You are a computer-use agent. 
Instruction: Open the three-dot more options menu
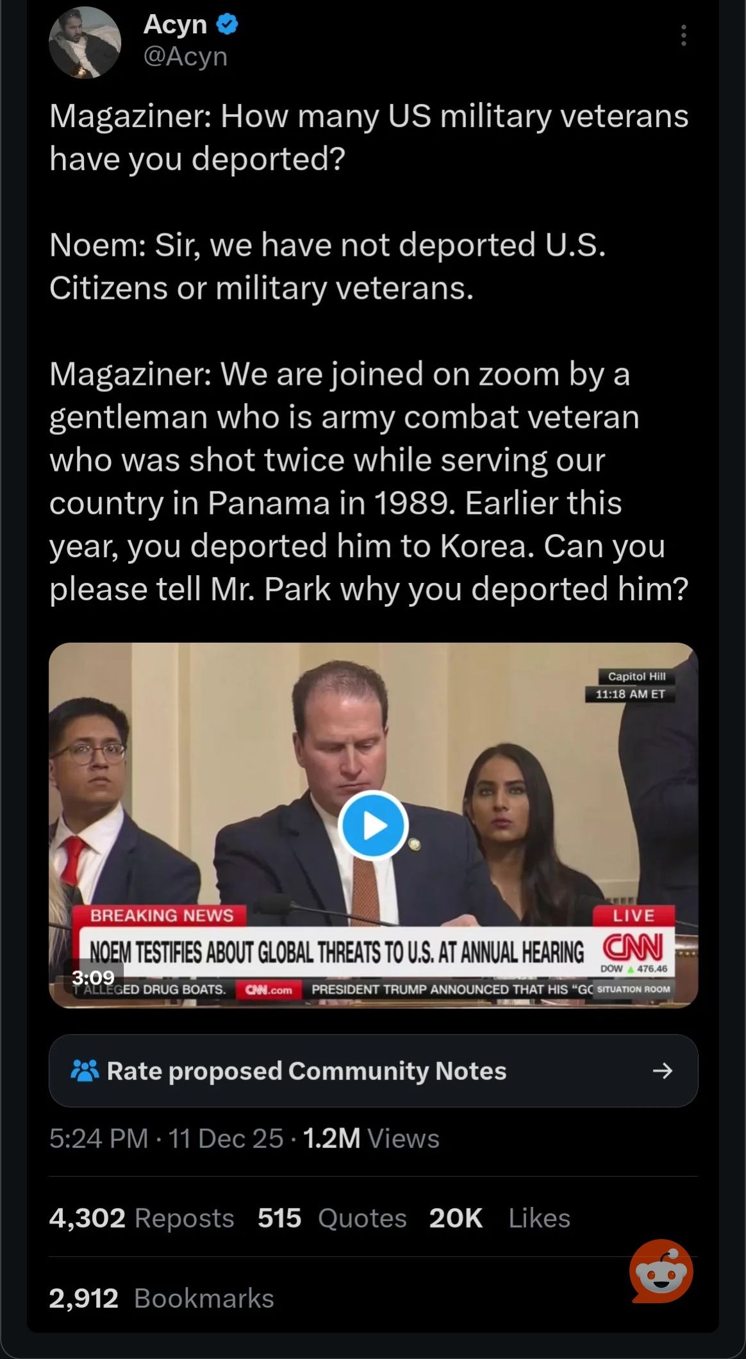[684, 35]
